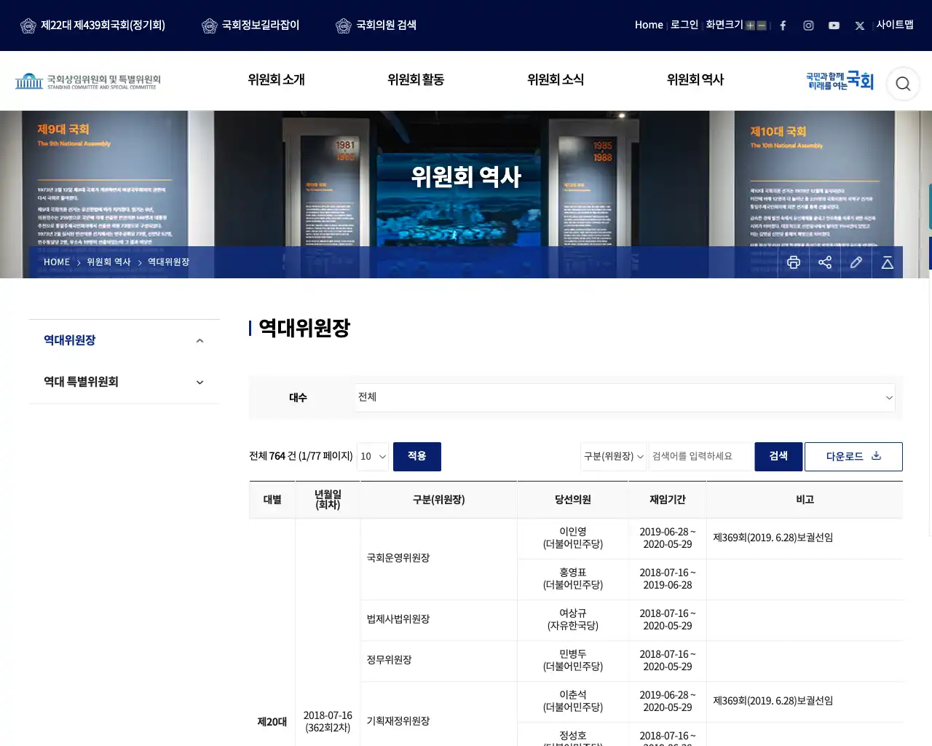Open the 대수 dropdown showing 전체
The width and height of the screenshot is (932, 746).
[625, 397]
